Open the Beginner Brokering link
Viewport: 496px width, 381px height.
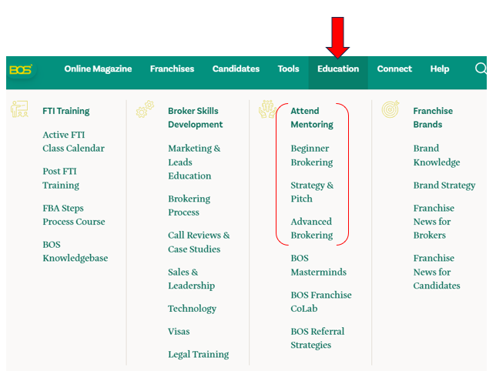(x=312, y=155)
